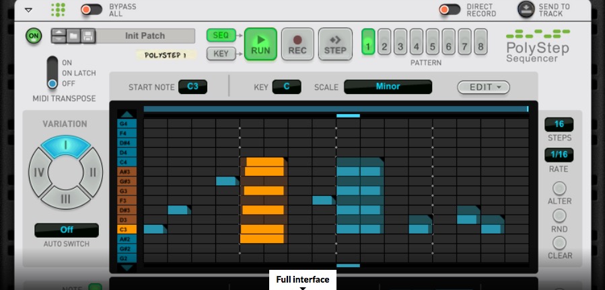The width and height of the screenshot is (605, 290).
Task: Select pattern 1
Action: (x=368, y=42)
